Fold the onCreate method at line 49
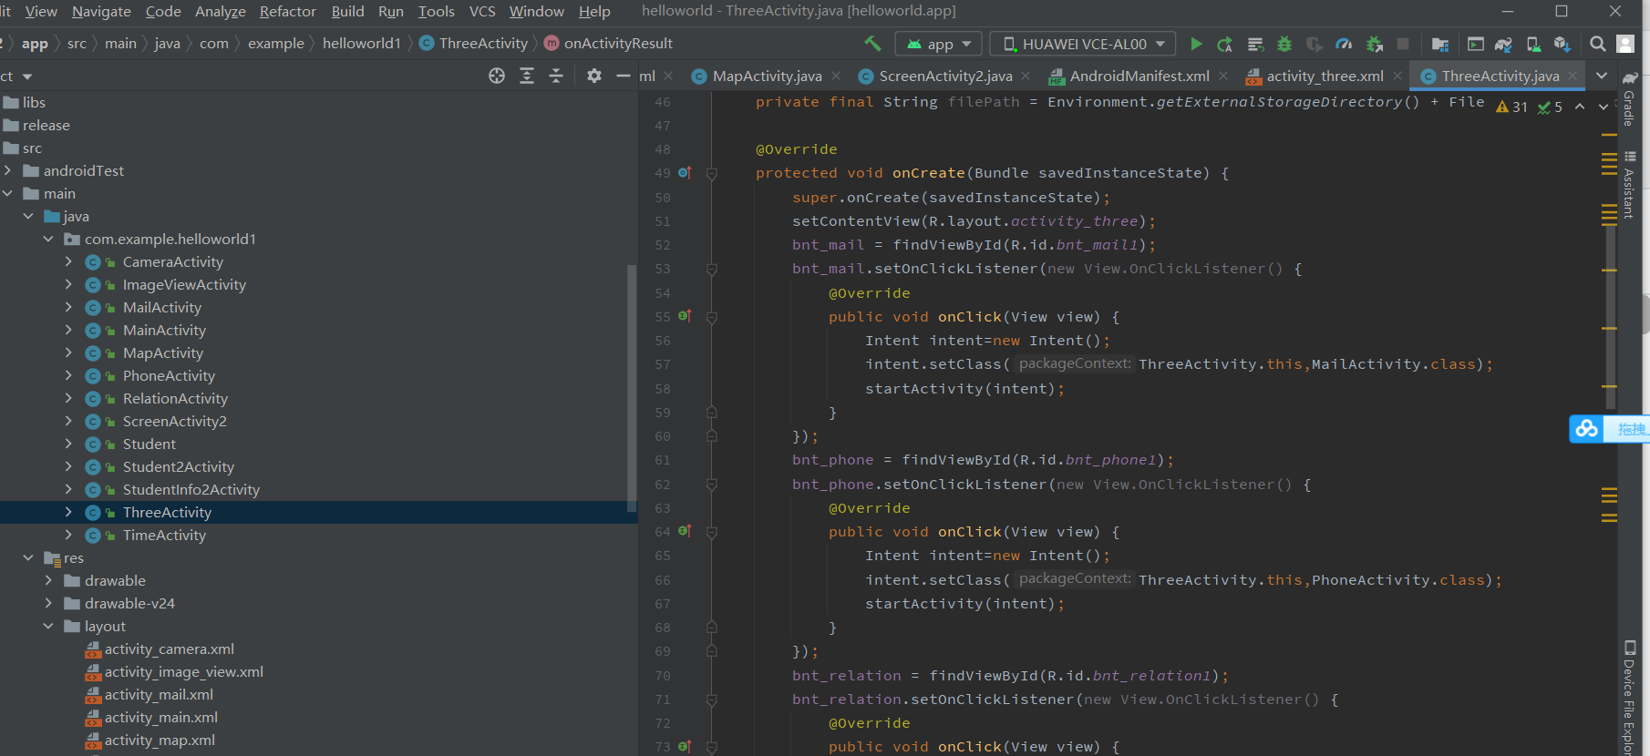Image resolution: width=1650 pixels, height=756 pixels. 712,173
